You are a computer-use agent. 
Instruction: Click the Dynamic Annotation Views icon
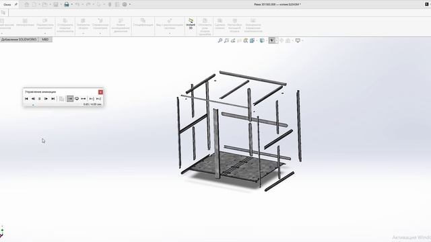(x=245, y=40)
